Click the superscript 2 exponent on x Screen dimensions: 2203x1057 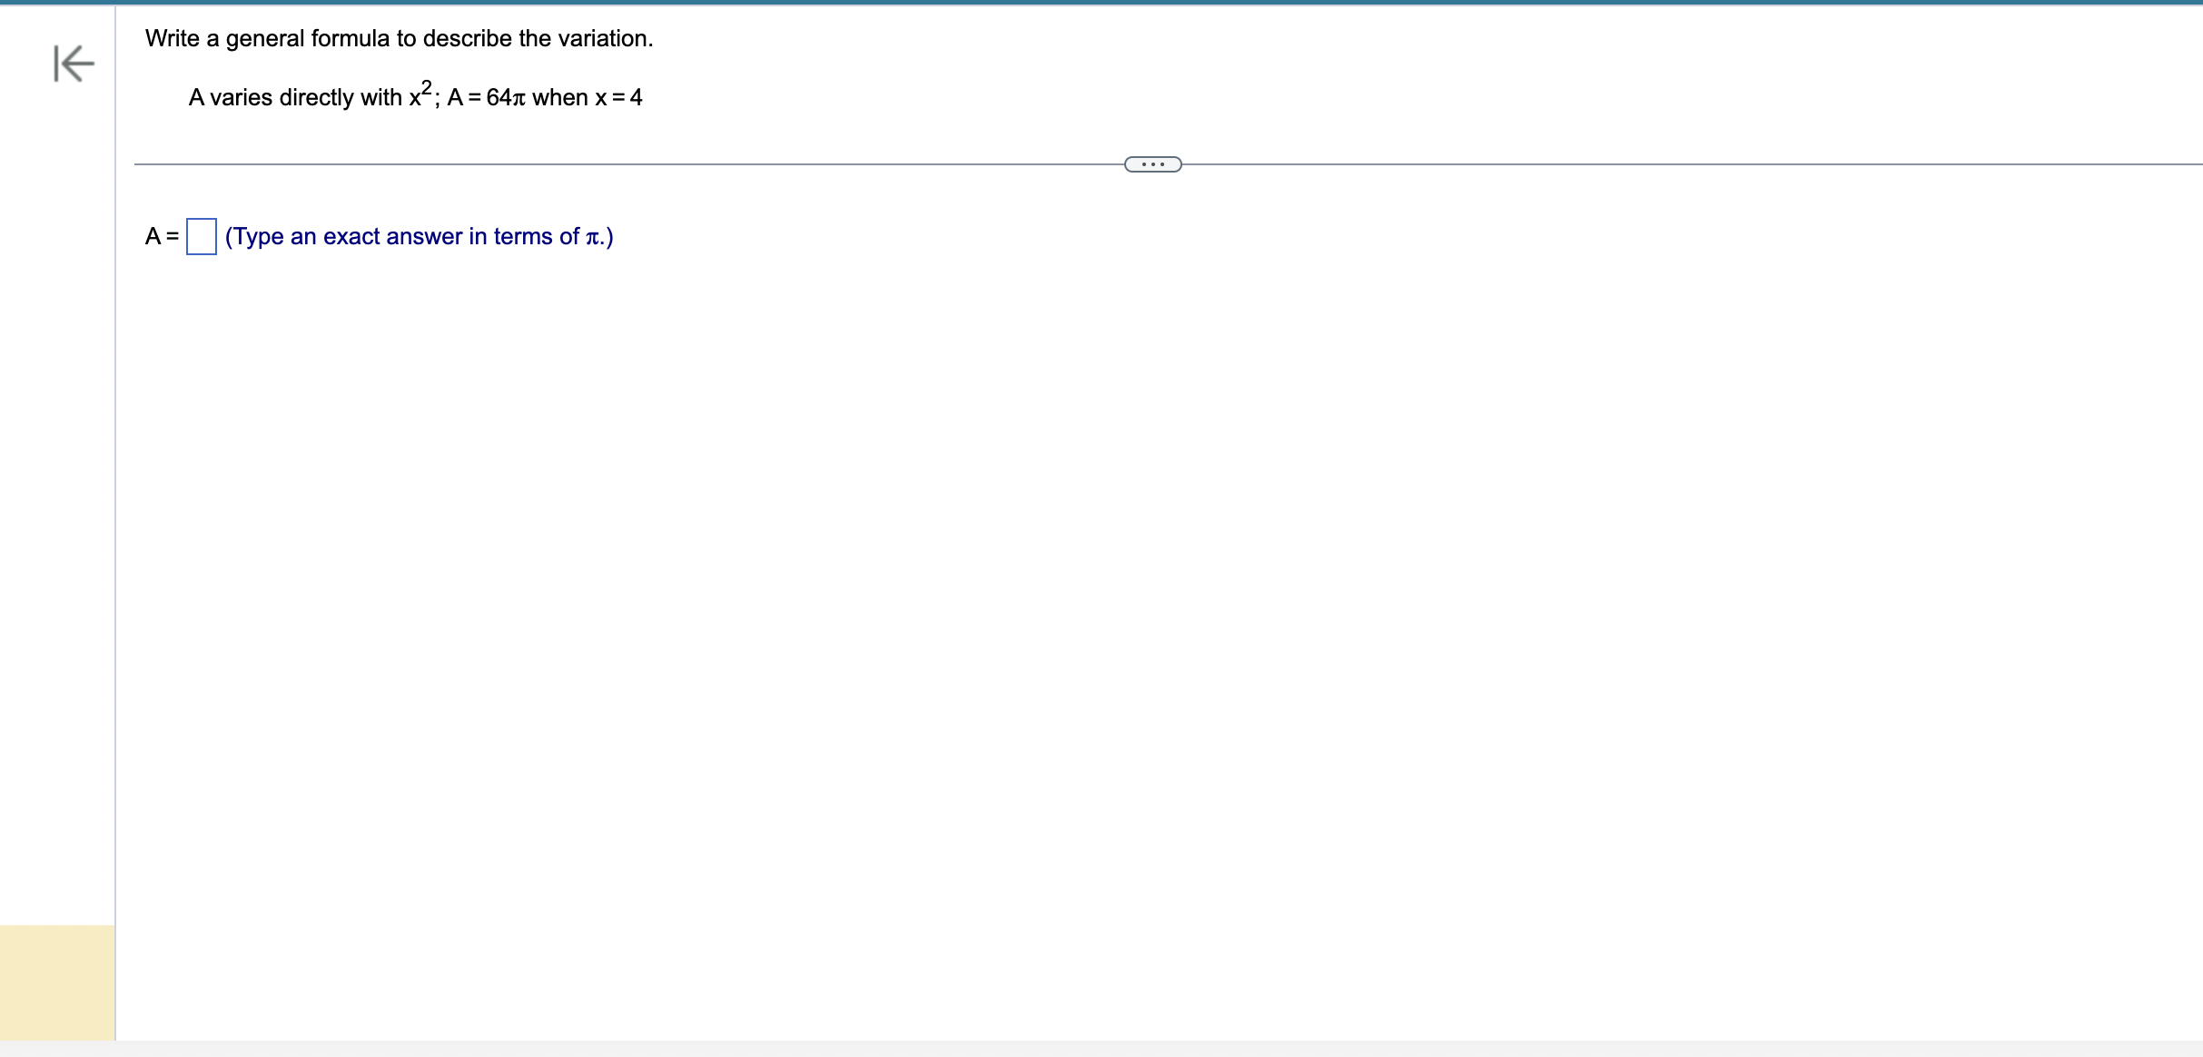tap(426, 87)
